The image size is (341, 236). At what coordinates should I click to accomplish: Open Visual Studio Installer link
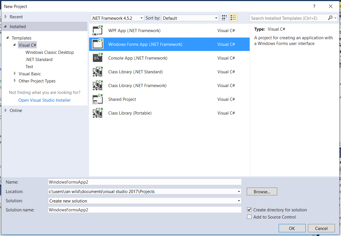(45, 100)
